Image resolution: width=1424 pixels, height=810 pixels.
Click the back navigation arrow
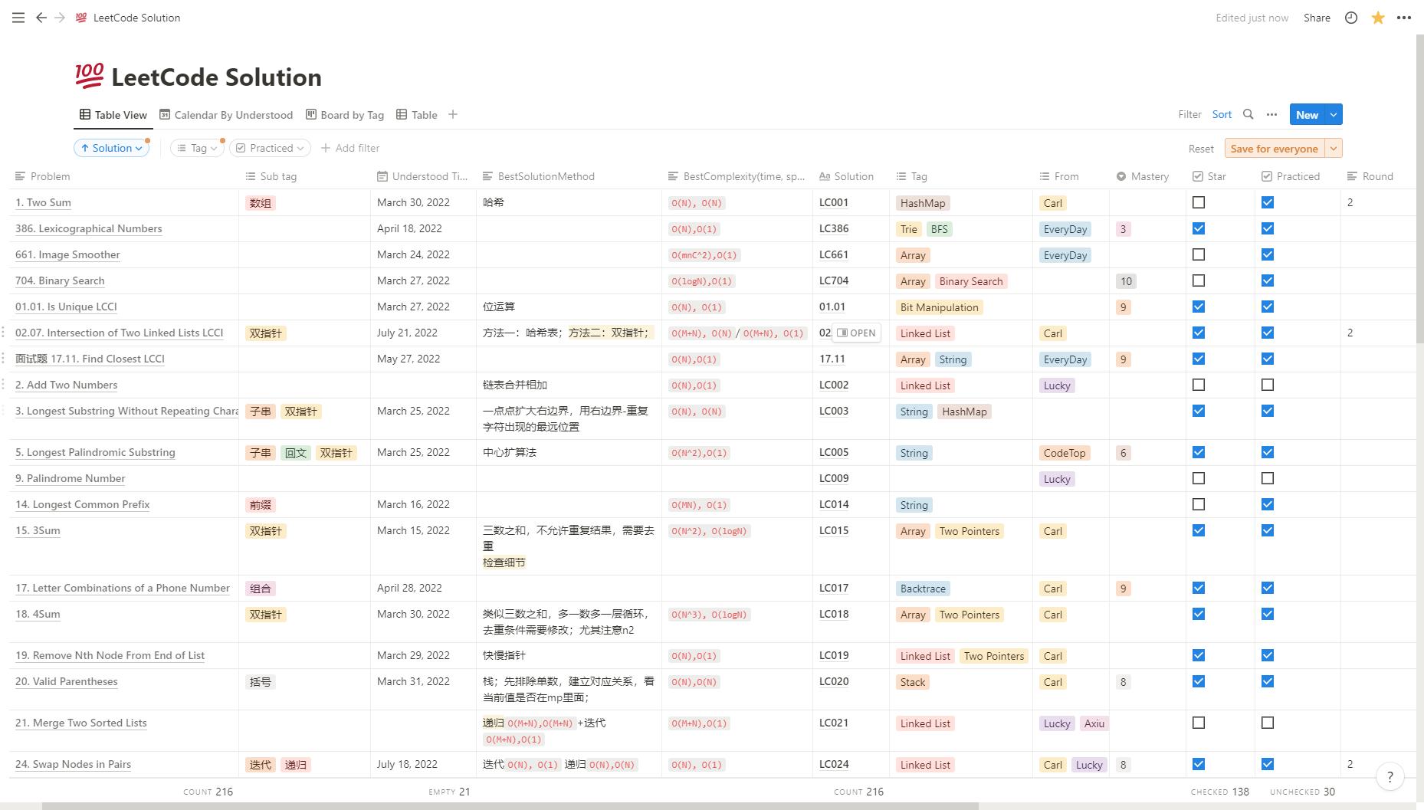click(41, 17)
